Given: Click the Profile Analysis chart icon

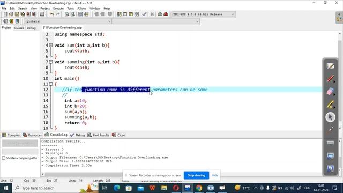Looking at the screenshot, I should [x=160, y=14].
